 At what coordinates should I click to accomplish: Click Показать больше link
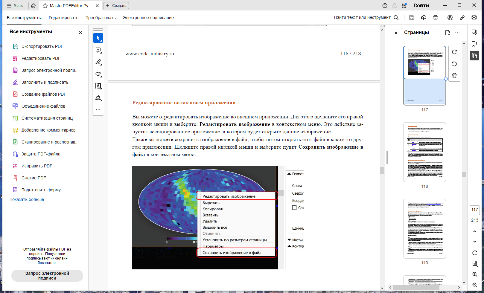click(27, 199)
